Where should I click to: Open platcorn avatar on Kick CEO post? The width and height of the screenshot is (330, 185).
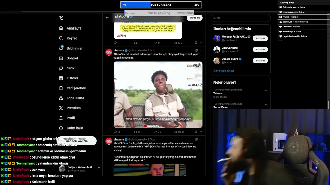pos(109,141)
